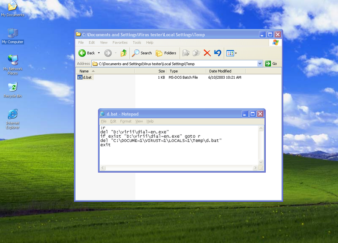Viewport: 338px width, 243px height.
Task: Close the Explorer Temp window
Action: (x=278, y=35)
